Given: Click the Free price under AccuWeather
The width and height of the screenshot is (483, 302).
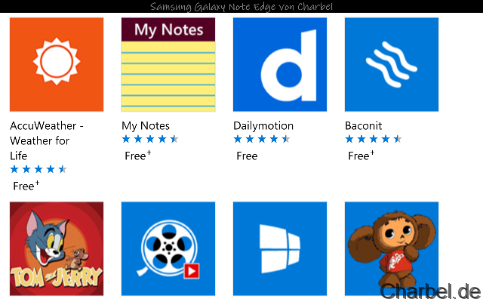Looking at the screenshot, I should pyautogui.click(x=26, y=186).
